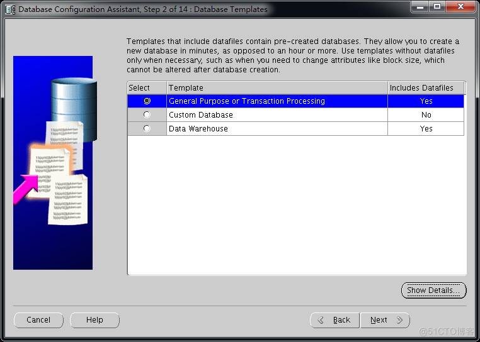Open Help for the assistant
The height and width of the screenshot is (342, 480).
coord(94,320)
